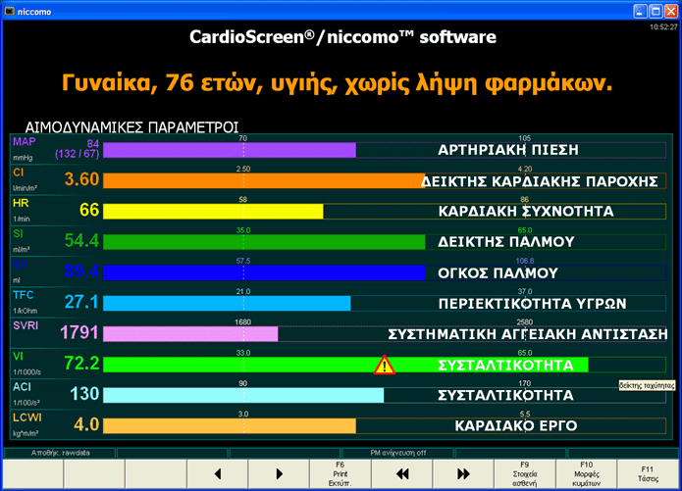682x491 pixels.
Task: Click the ΚΑΡΔΙΑΚΟ ΕΡΓΟ label
Action: click(516, 425)
